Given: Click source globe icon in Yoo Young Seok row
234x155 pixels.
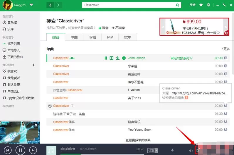Looking at the screenshot, I should point(225,130).
